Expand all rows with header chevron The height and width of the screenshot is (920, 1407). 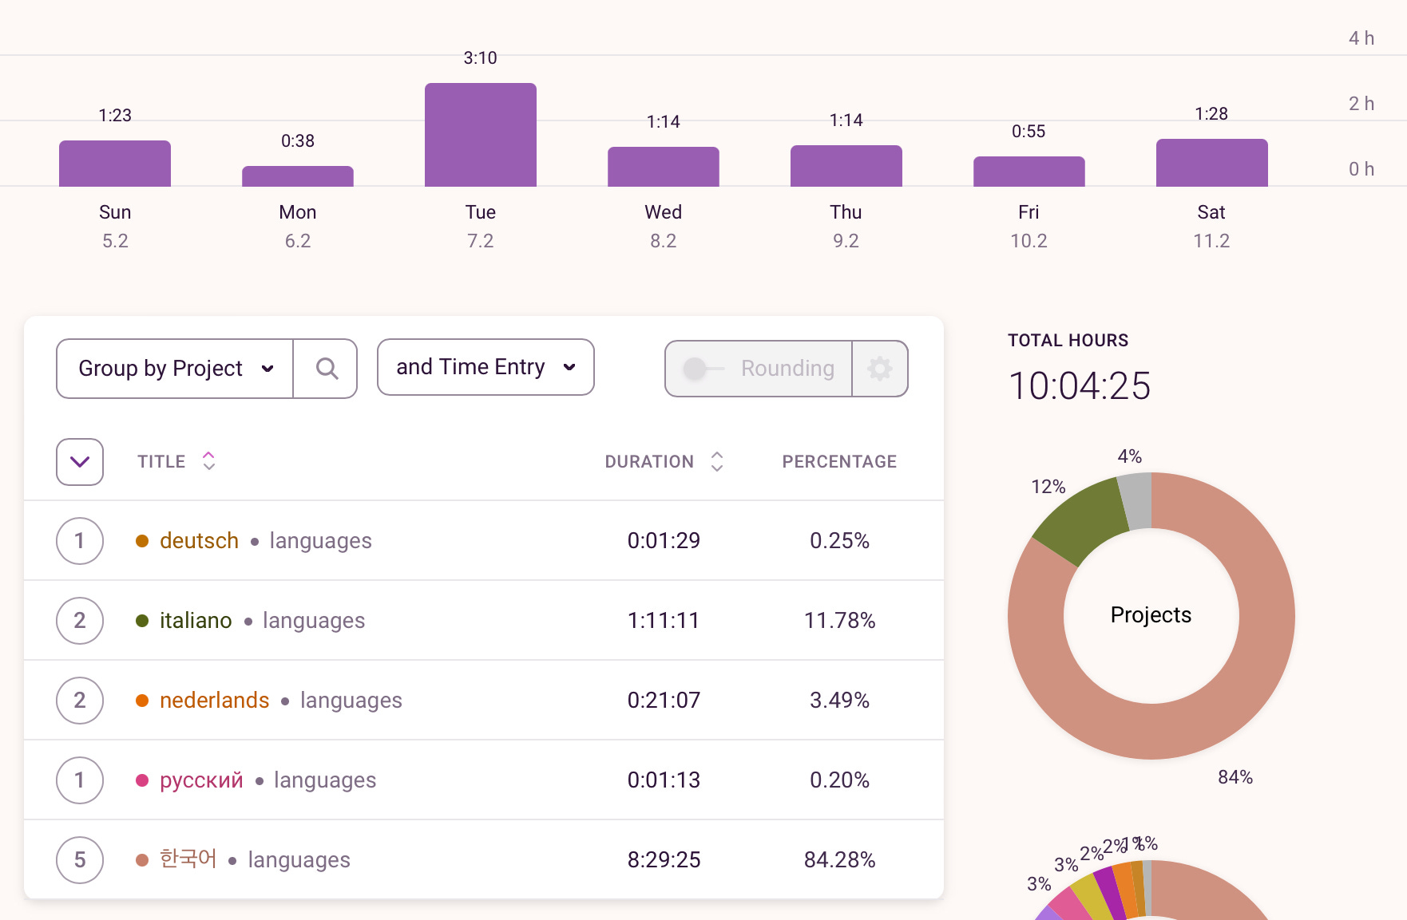pyautogui.click(x=80, y=462)
